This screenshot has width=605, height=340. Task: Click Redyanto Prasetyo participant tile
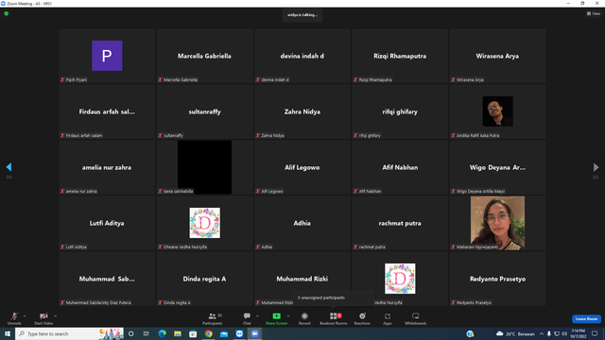pyautogui.click(x=497, y=279)
